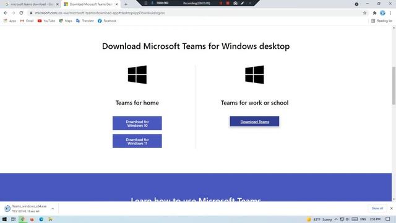Bookmark this page with the star icon

click(x=364, y=13)
